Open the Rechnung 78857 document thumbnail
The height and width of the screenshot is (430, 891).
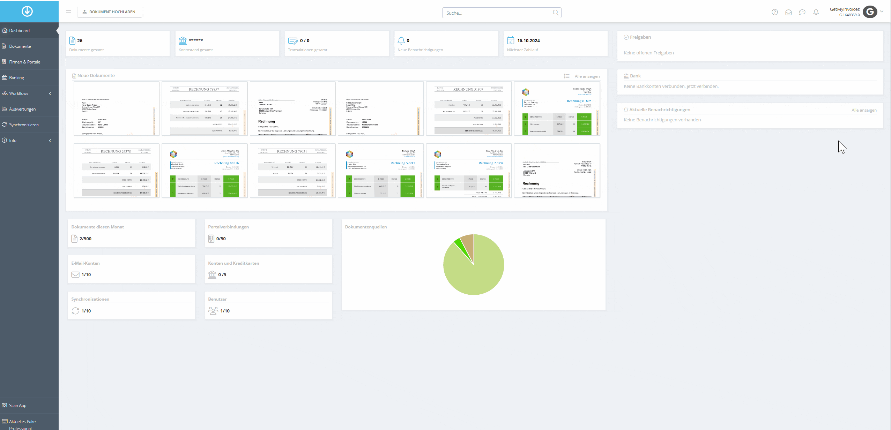(205, 108)
